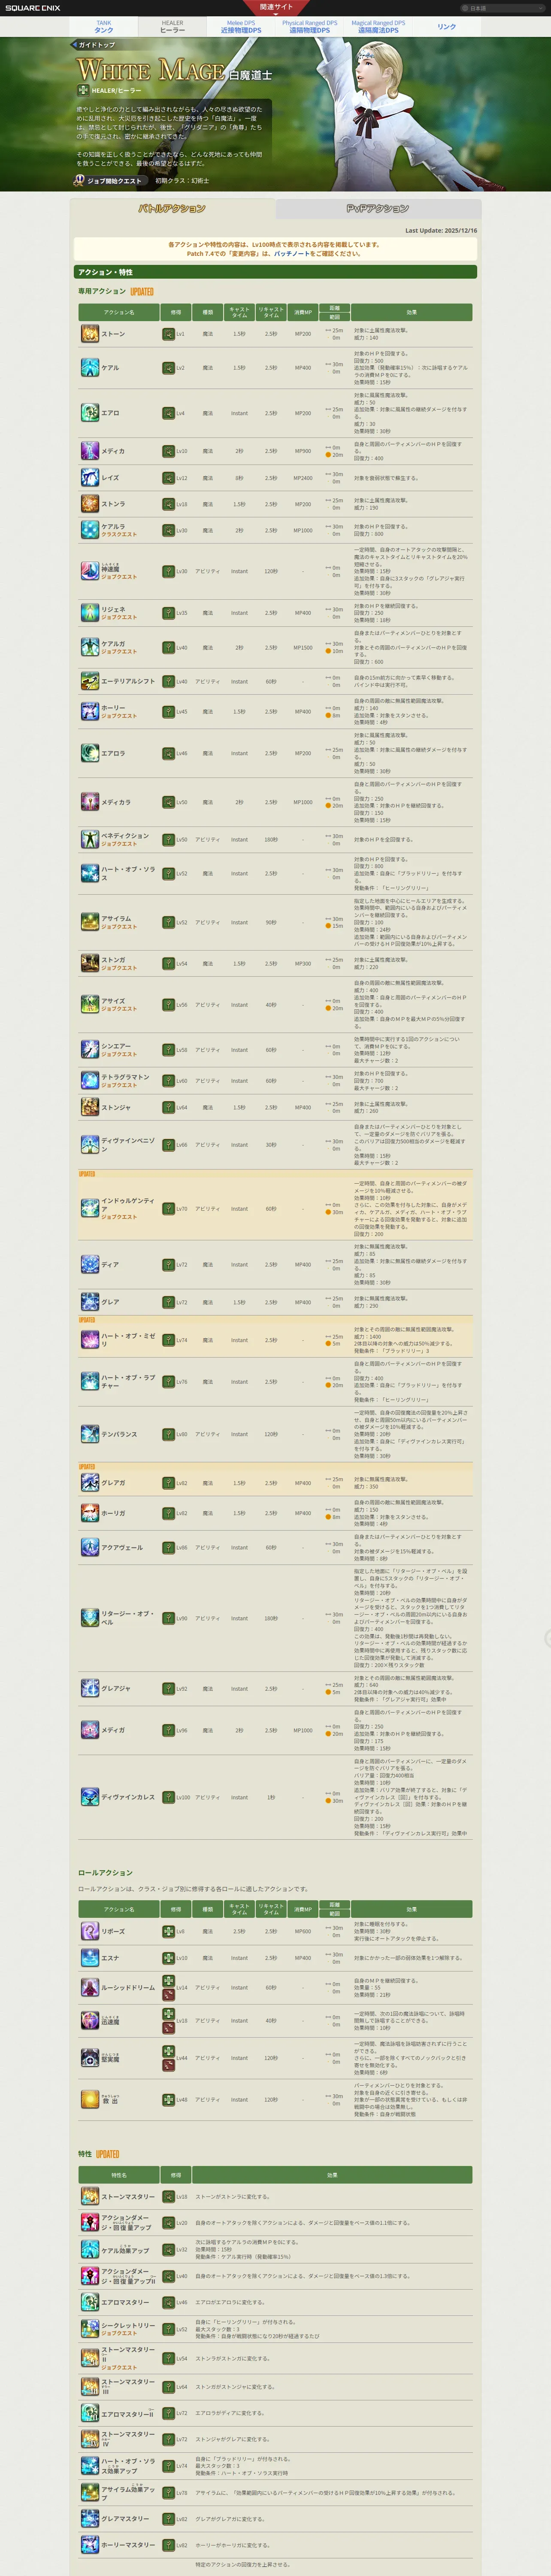The width and height of the screenshot is (551, 2576).
Task: Switch to the PvPアクション tab
Action: coord(378,209)
